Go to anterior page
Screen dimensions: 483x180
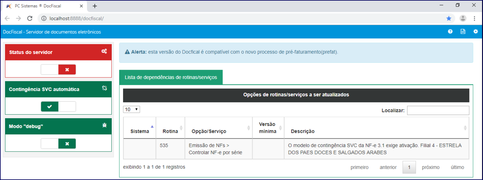pos(388,167)
